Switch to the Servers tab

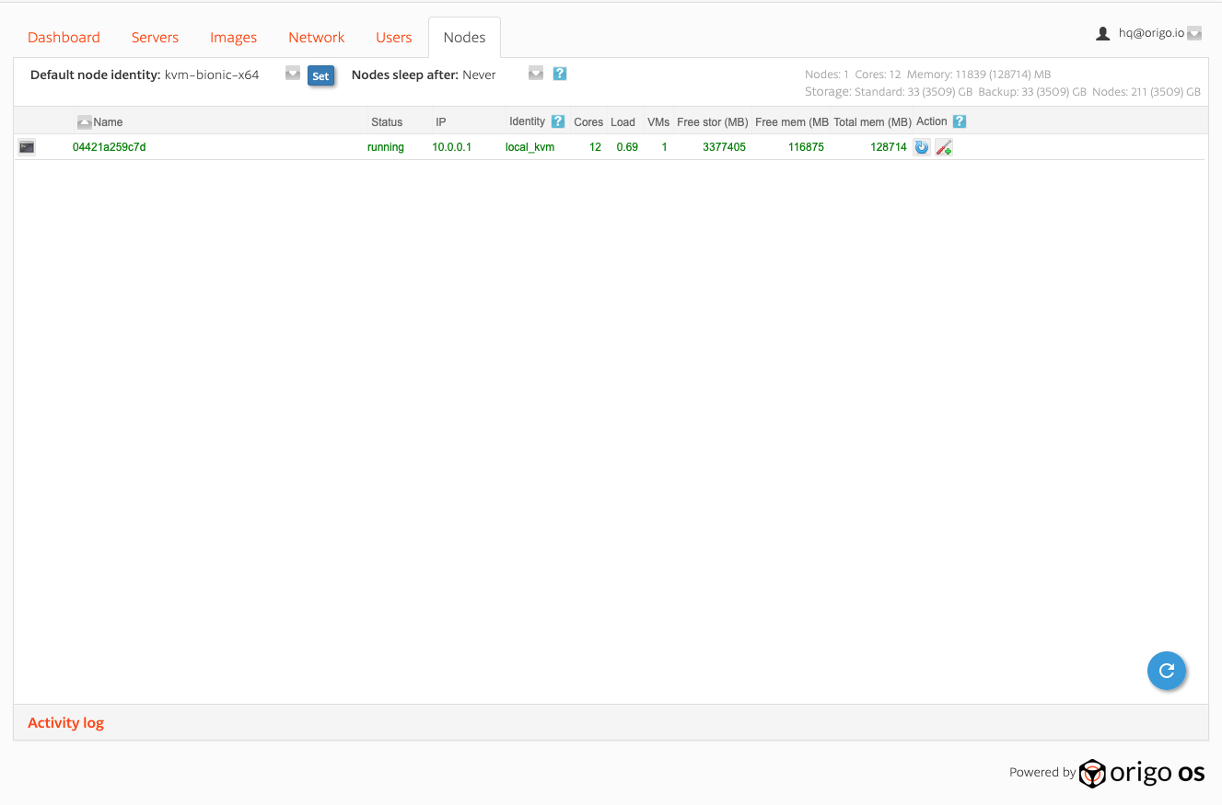pos(155,38)
